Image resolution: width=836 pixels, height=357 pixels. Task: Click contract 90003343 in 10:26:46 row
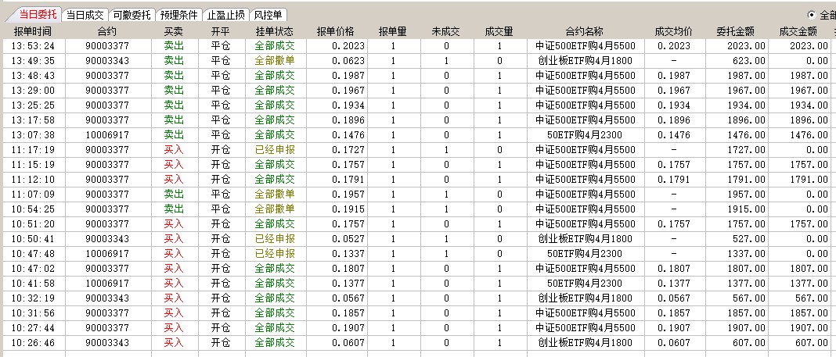point(107,343)
